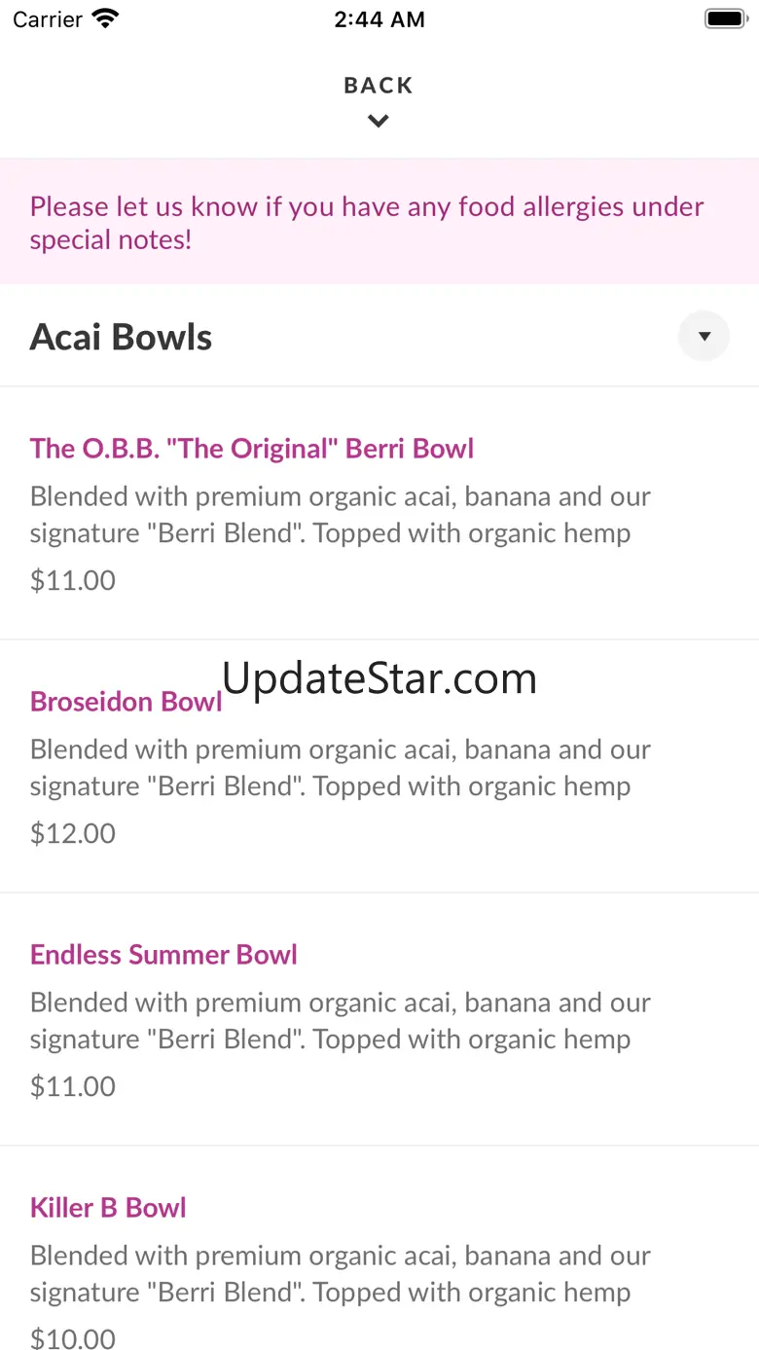Tap the Killer B Bowl description text

[340, 1273]
